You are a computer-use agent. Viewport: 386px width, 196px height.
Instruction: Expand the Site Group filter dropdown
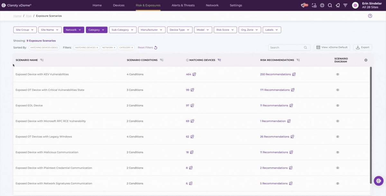(25, 30)
